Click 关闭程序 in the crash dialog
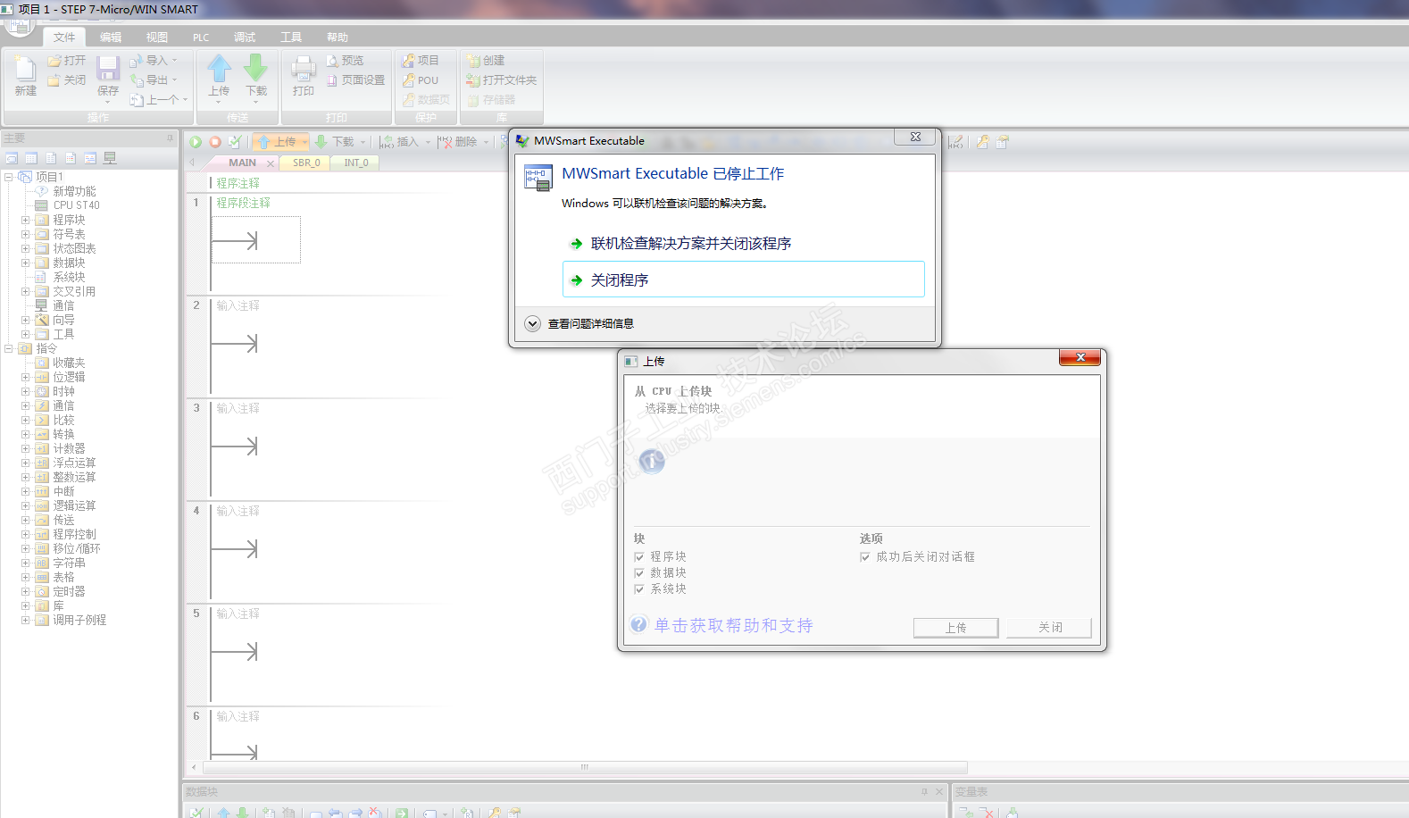This screenshot has width=1409, height=818. coord(743,280)
